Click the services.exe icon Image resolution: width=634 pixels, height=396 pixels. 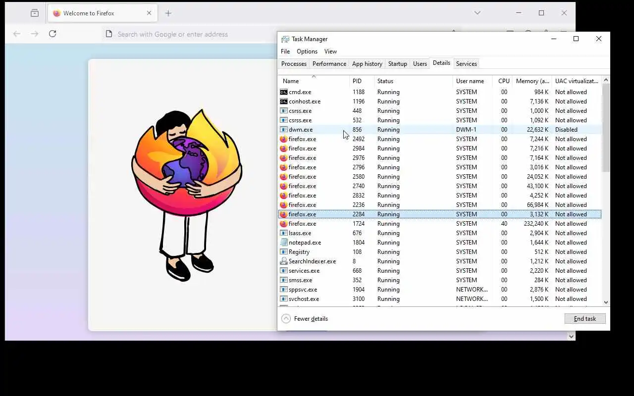(283, 271)
